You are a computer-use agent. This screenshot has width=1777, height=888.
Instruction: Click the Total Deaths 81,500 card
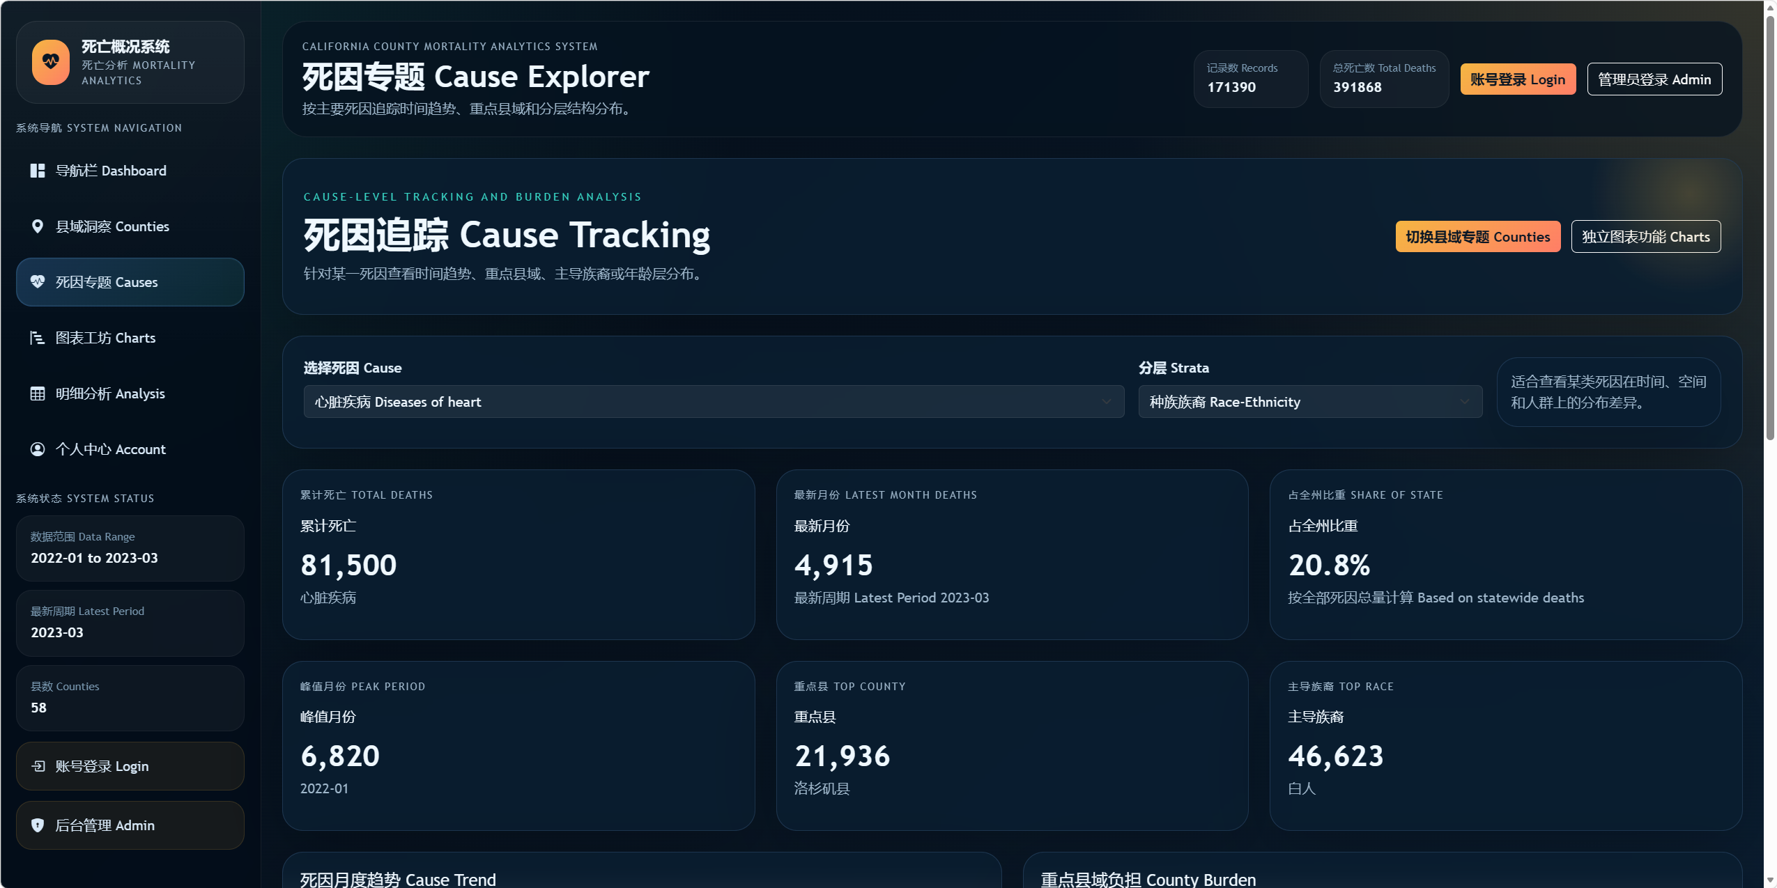(x=518, y=554)
